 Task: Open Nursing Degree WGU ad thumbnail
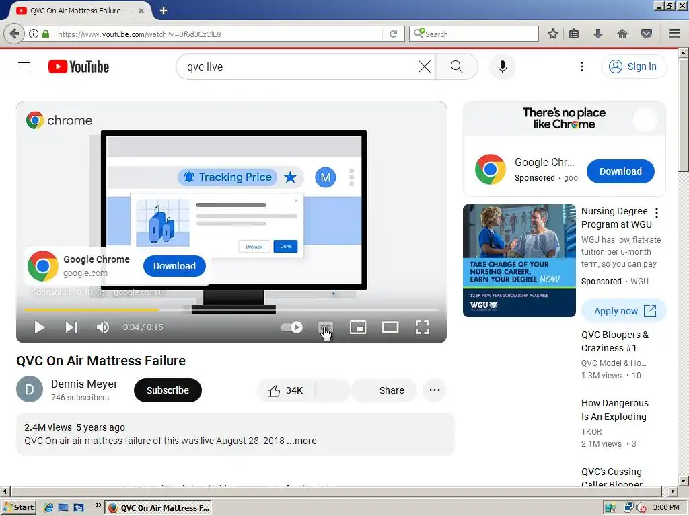(x=519, y=261)
